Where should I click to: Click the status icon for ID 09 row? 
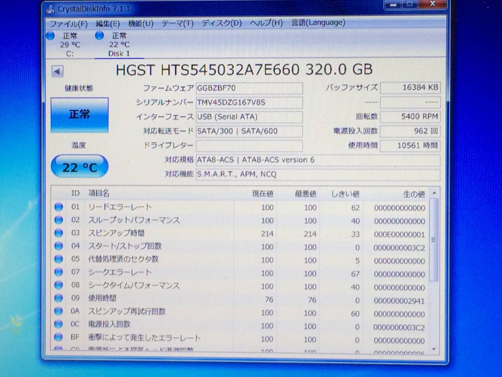point(59,299)
